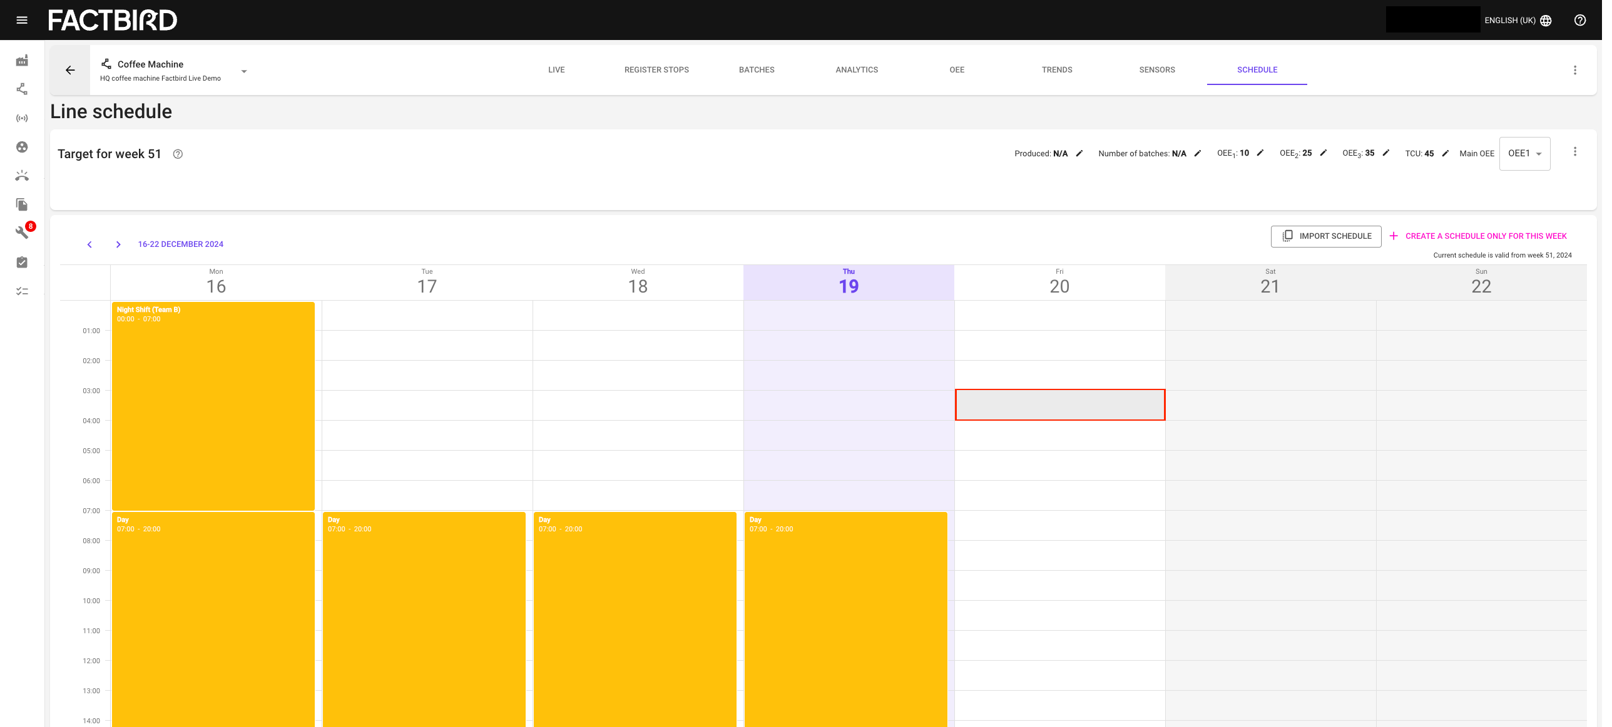This screenshot has width=1612, height=727.
Task: Go to previous week chevron
Action: point(89,244)
